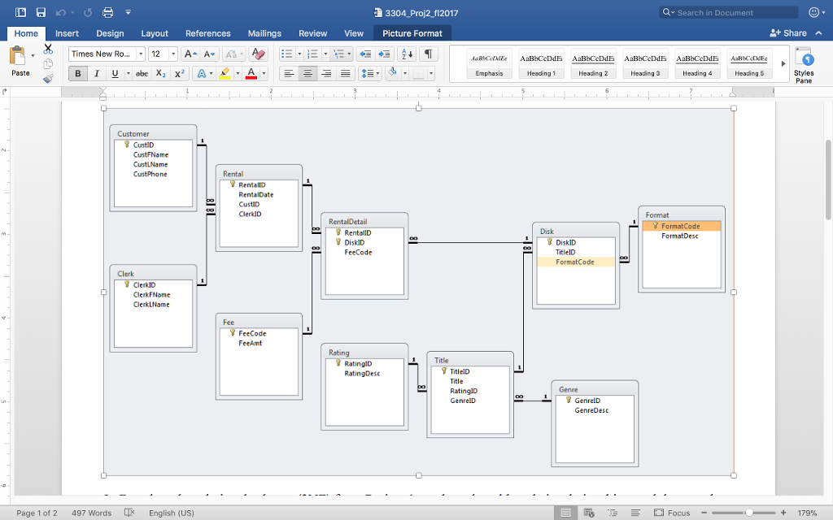
Task: Apply subscript formatting
Action: tap(160, 73)
